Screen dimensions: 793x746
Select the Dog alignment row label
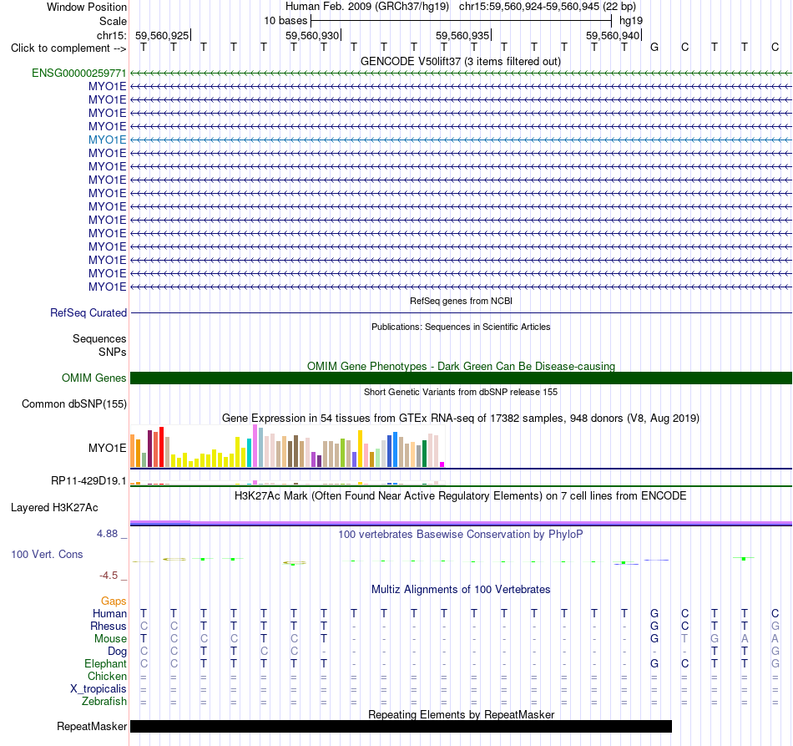(117, 651)
